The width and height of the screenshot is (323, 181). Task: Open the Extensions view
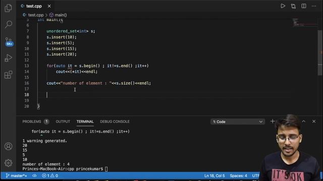8,75
